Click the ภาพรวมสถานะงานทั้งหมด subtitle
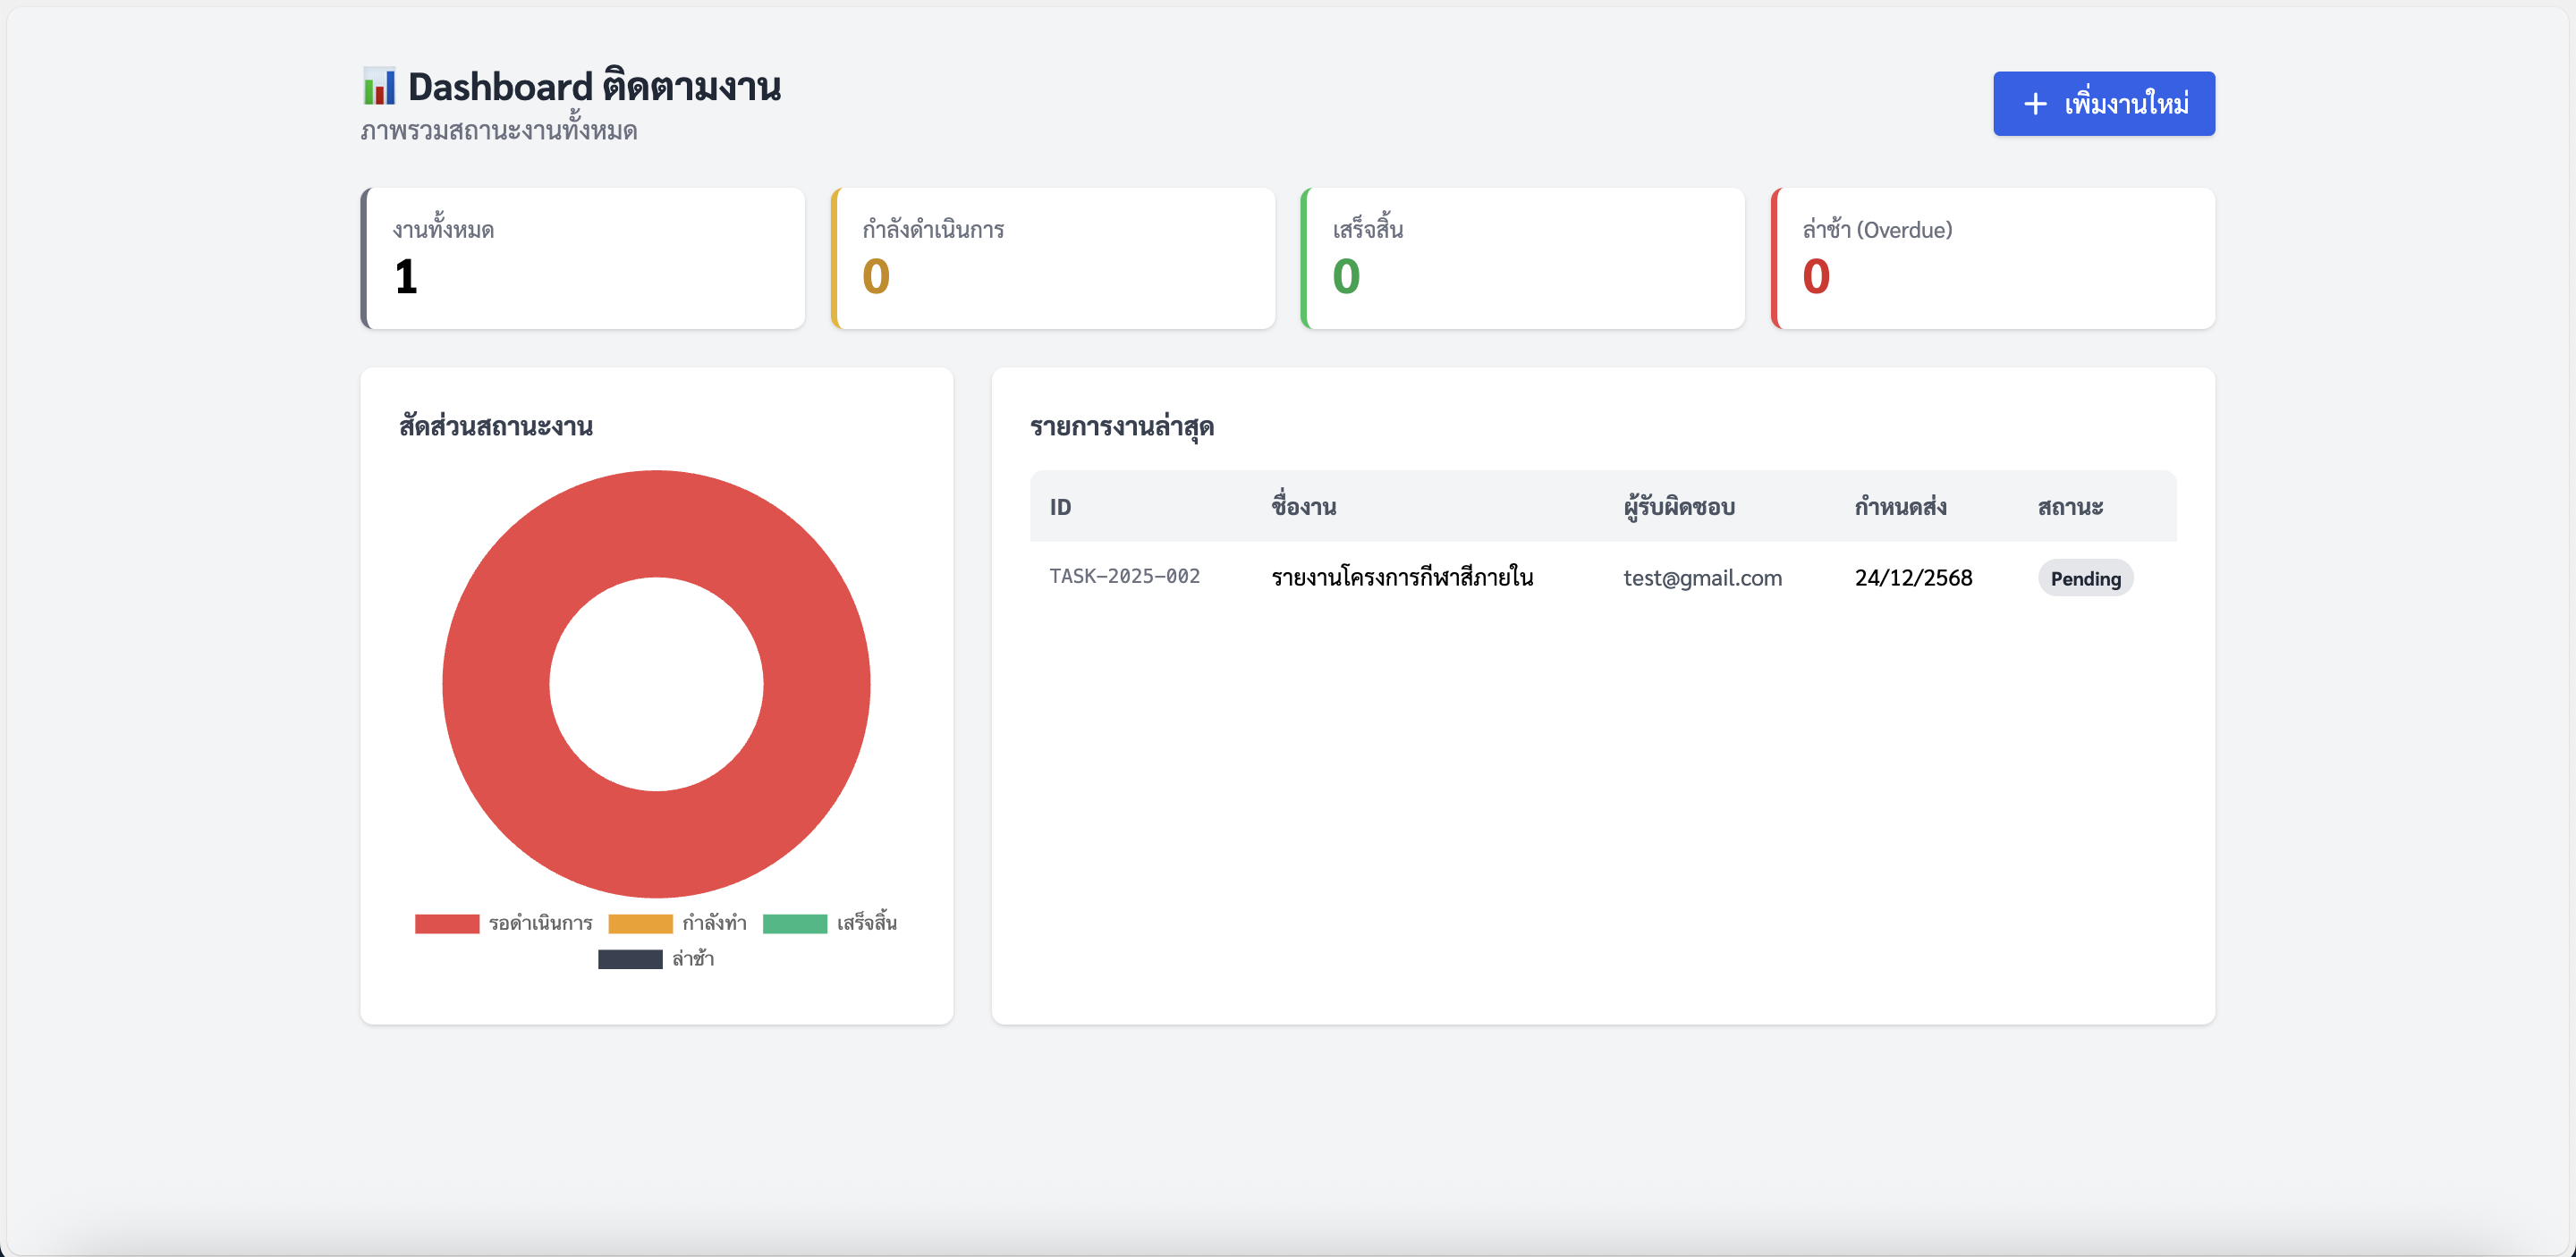This screenshot has height=1257, width=2576. (x=499, y=131)
